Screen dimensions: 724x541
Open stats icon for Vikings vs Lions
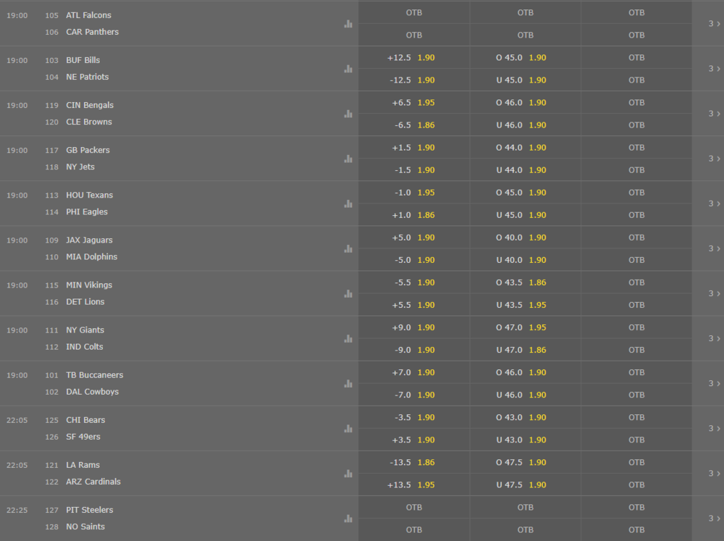coord(348,293)
